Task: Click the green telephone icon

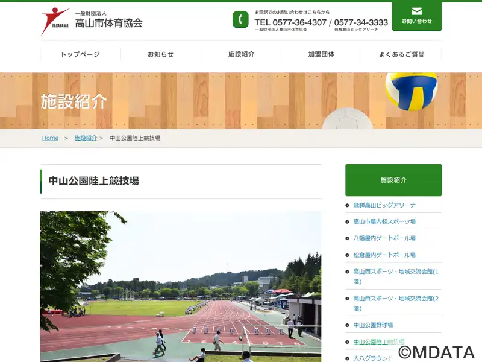Action: 240,20
